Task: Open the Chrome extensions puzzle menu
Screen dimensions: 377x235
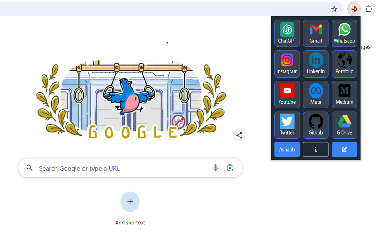Action: (368, 9)
